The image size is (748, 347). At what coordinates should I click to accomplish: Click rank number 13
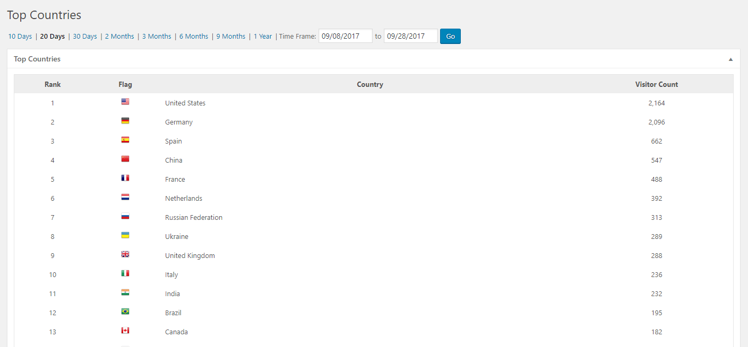(53, 332)
